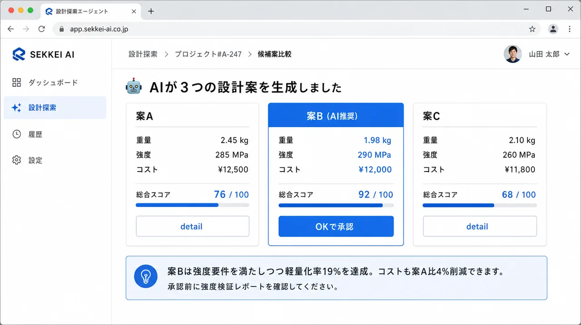This screenshot has width=581, height=325.
Task: Click the ¥11,800 cost value
Action: pos(520,169)
